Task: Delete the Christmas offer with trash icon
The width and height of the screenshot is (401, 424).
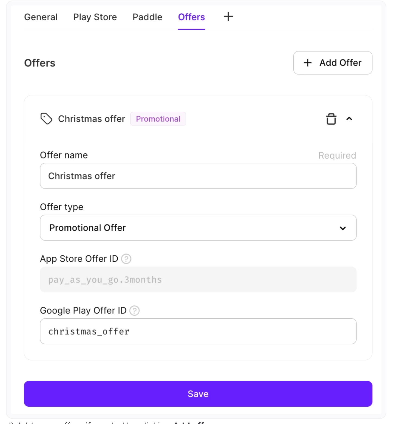Action: [x=331, y=119]
